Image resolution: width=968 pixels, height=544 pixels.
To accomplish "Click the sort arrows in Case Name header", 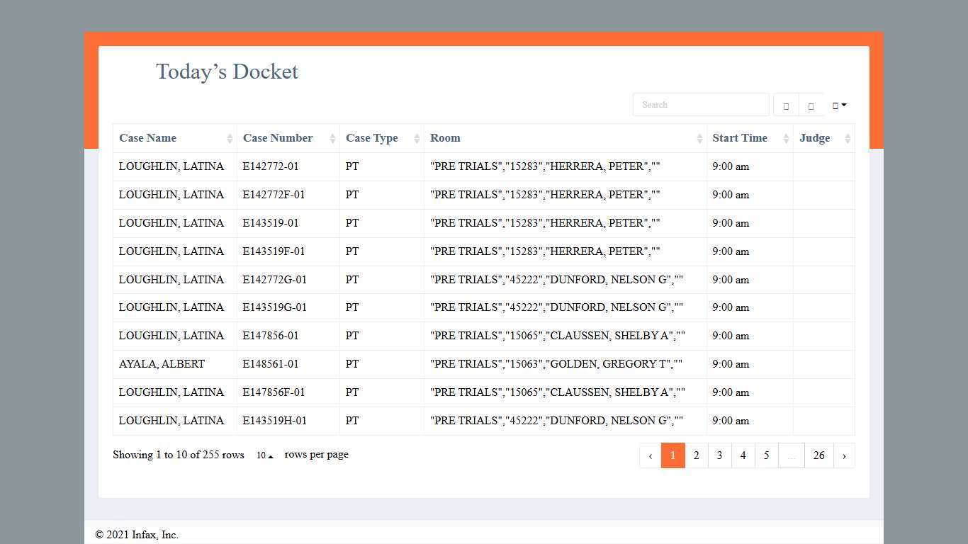I will pyautogui.click(x=230, y=139).
